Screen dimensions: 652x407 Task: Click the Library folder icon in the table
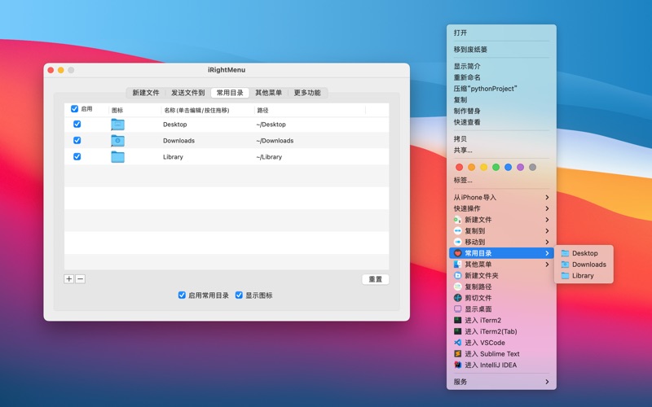click(117, 156)
